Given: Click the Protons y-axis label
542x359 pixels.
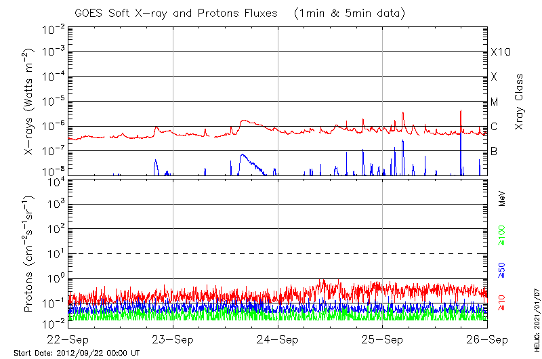Looking at the screenshot, I should click(x=30, y=254).
